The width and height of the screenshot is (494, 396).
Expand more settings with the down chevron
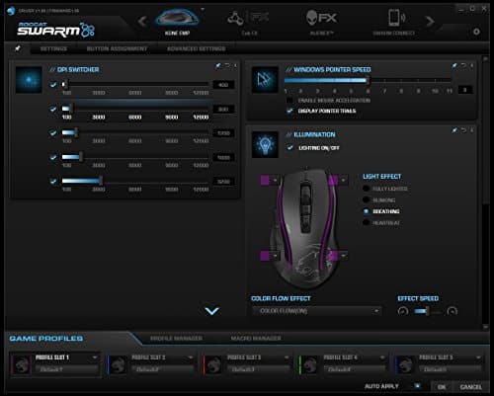(x=211, y=311)
